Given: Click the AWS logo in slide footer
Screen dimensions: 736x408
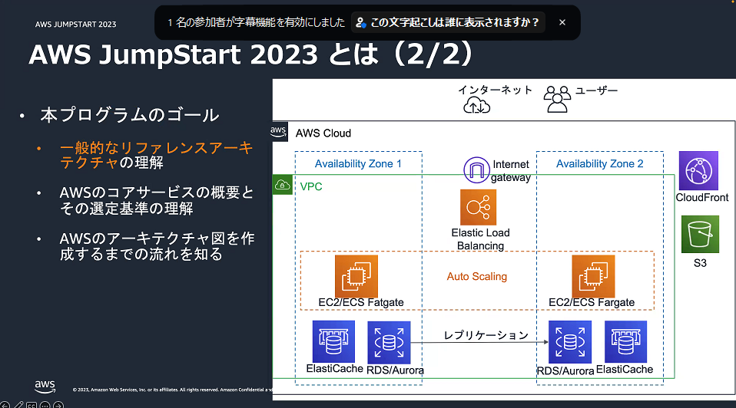Looking at the screenshot, I should coord(45,387).
